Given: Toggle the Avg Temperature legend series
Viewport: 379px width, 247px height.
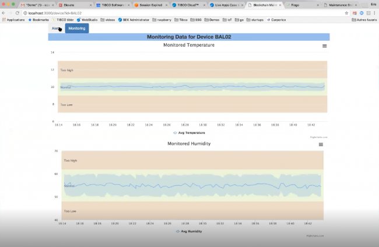Looking at the screenshot, I should pos(189,133).
